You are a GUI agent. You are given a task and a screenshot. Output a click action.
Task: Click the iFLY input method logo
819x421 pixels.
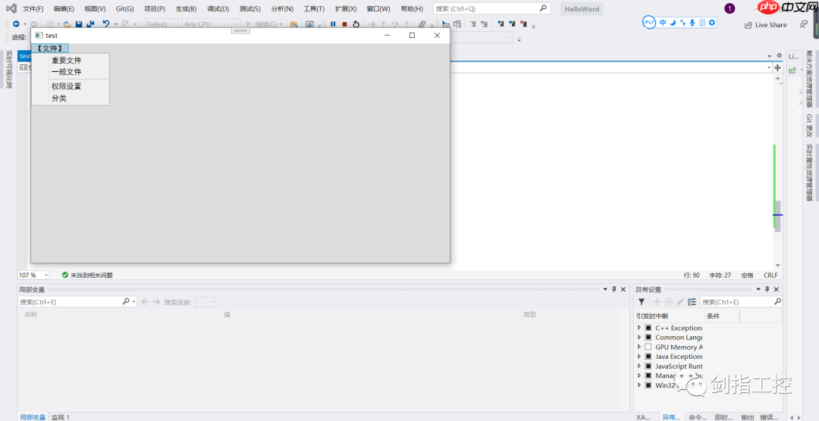(648, 23)
